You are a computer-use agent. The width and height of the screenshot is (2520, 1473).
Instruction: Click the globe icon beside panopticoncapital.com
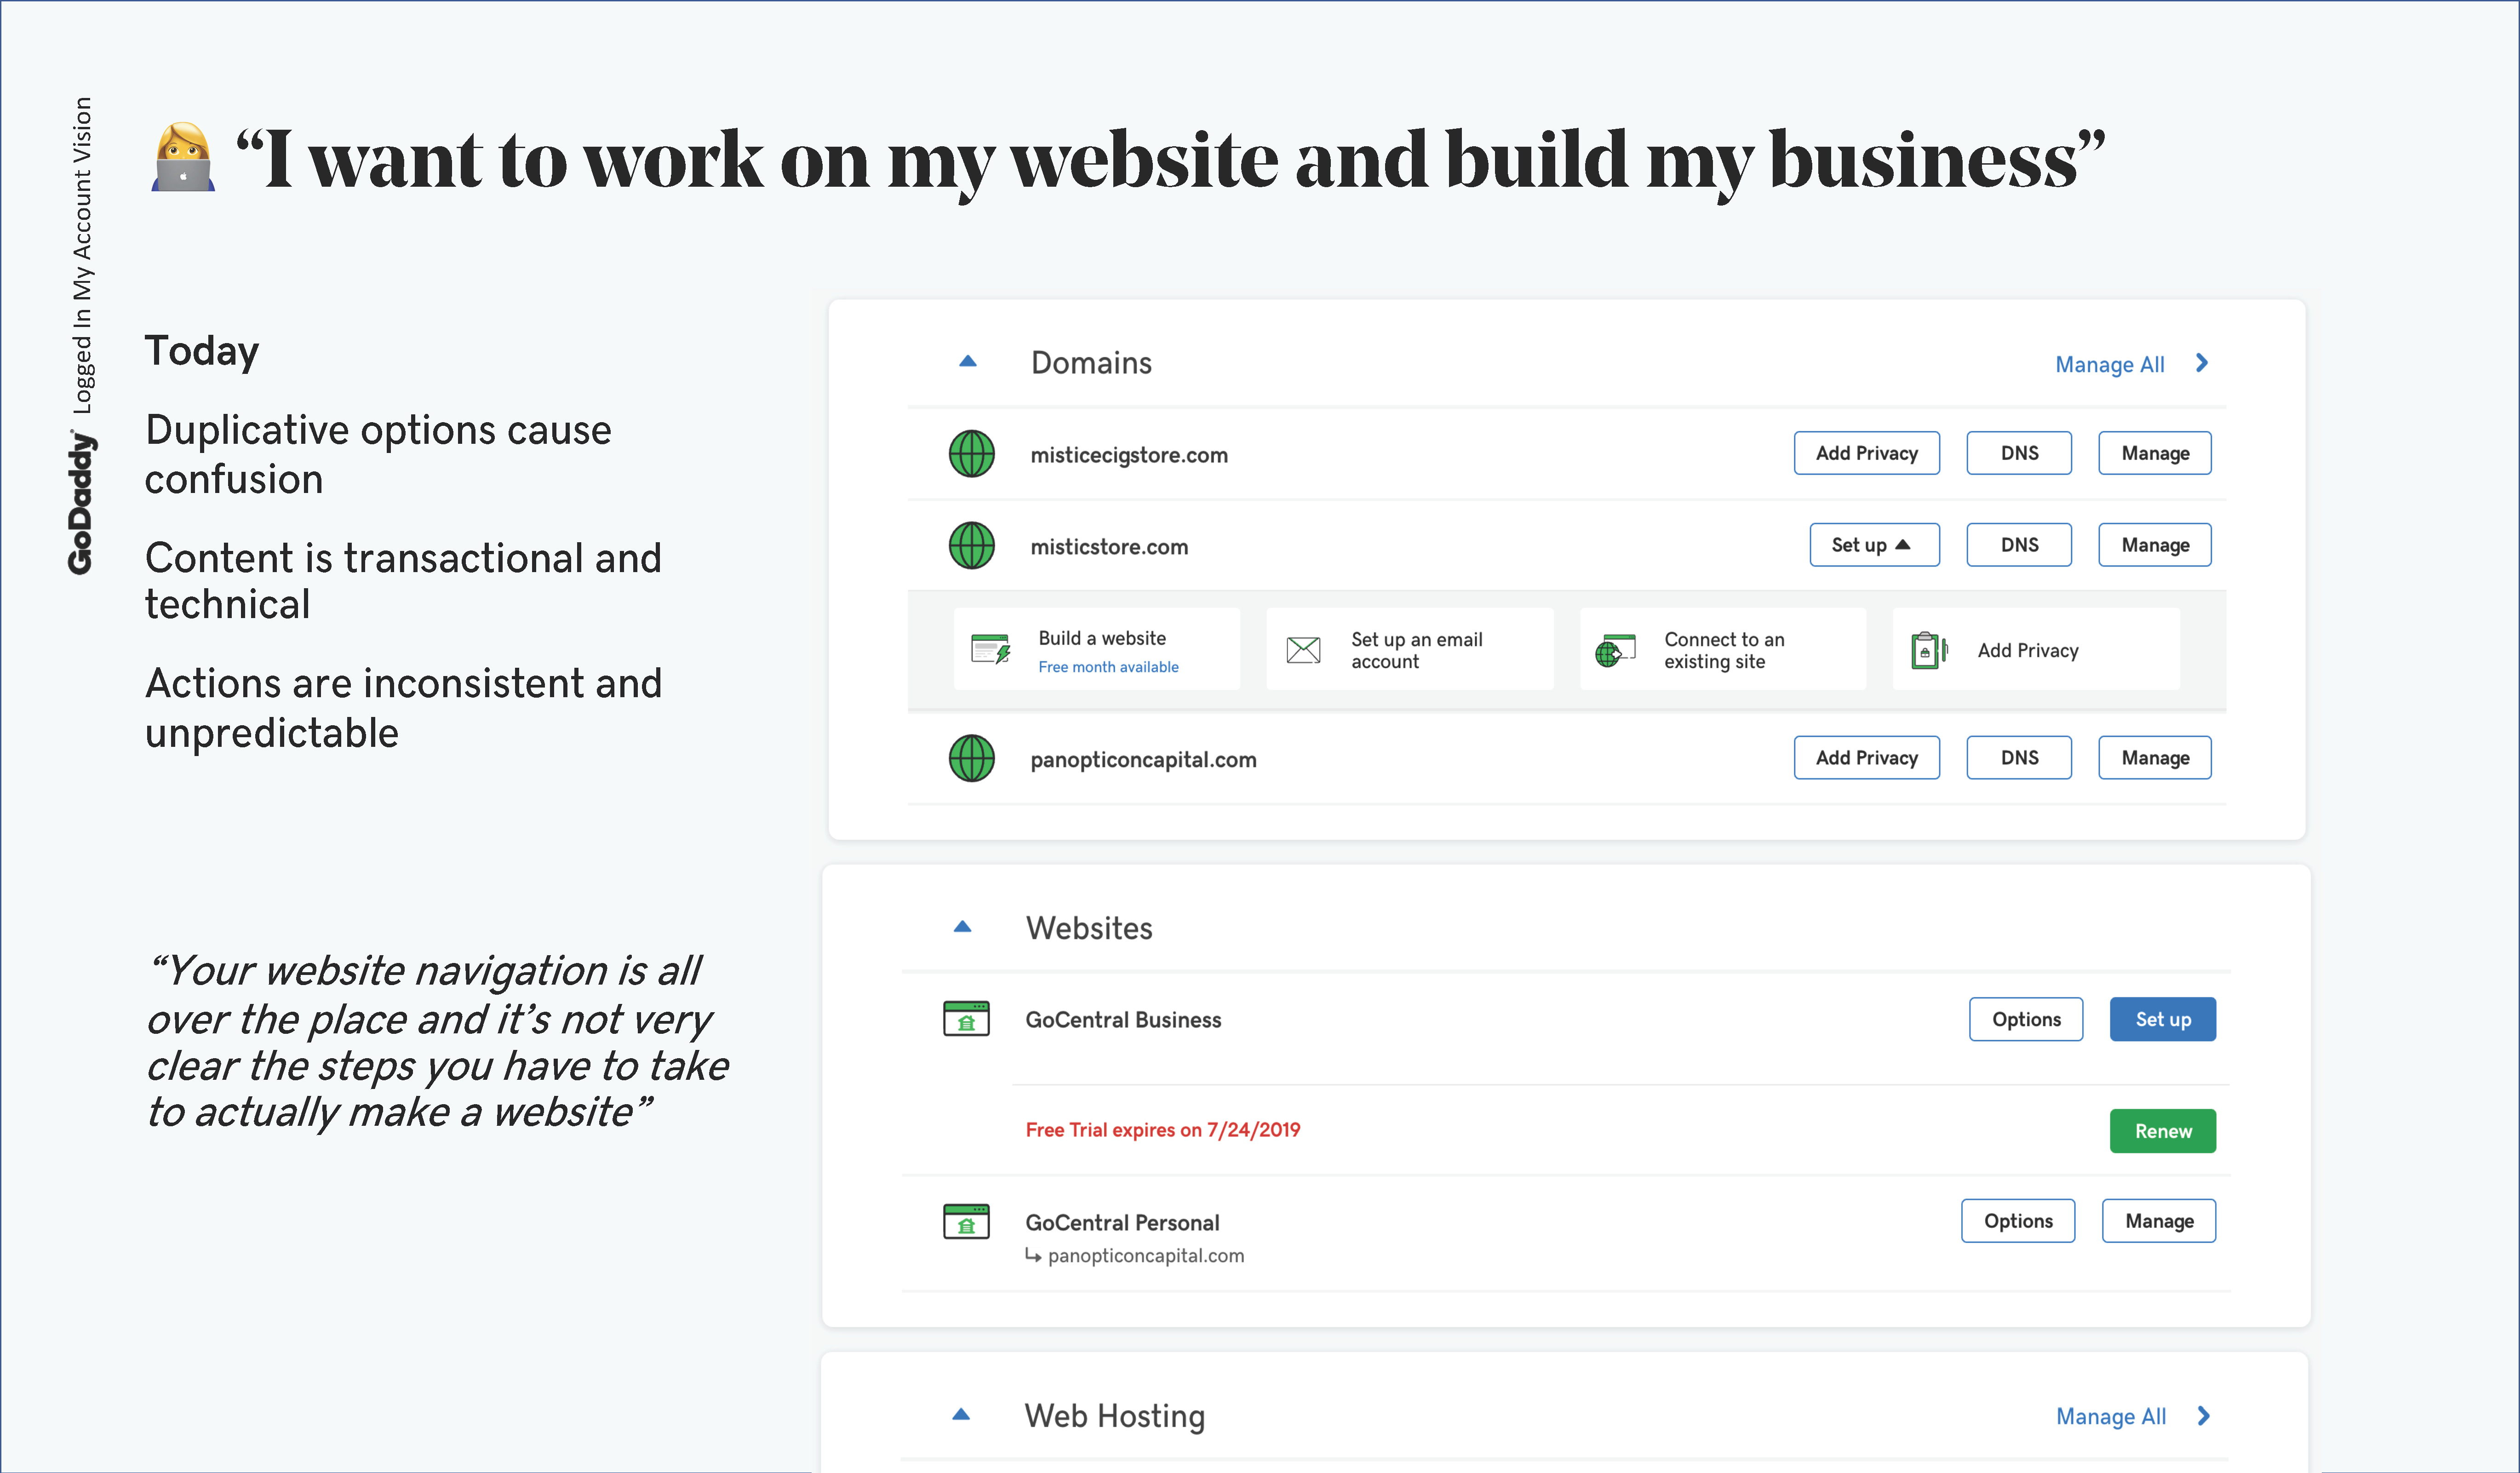coord(971,758)
